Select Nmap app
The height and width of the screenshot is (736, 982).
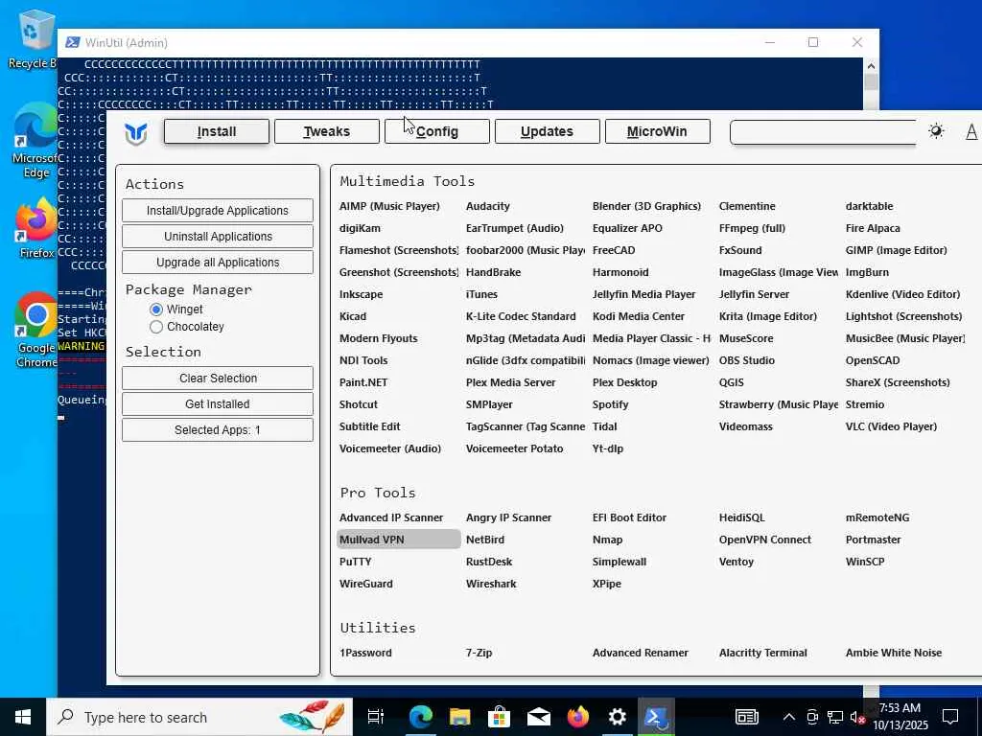point(607,540)
